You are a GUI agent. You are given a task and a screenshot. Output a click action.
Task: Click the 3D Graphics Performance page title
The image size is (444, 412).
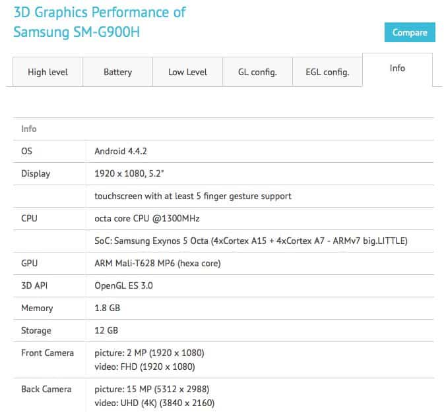pyautogui.click(x=100, y=22)
